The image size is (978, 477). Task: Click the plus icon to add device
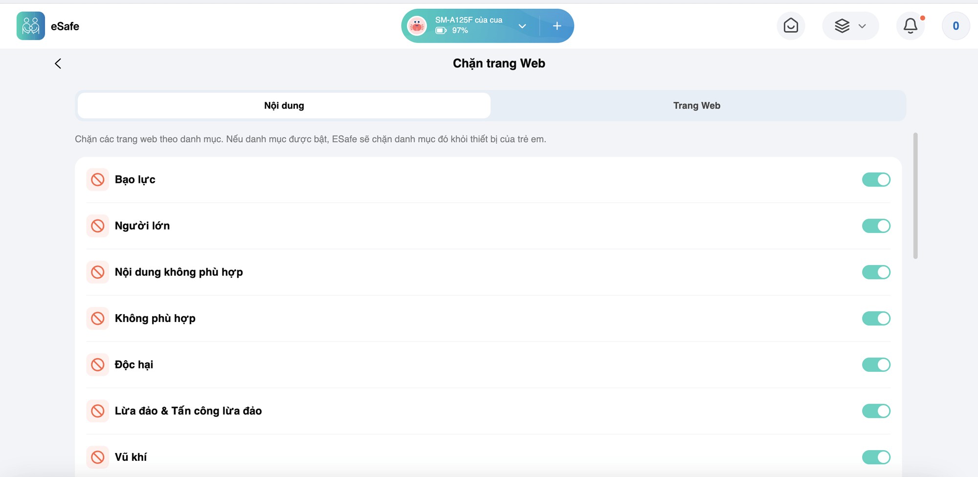tap(557, 26)
